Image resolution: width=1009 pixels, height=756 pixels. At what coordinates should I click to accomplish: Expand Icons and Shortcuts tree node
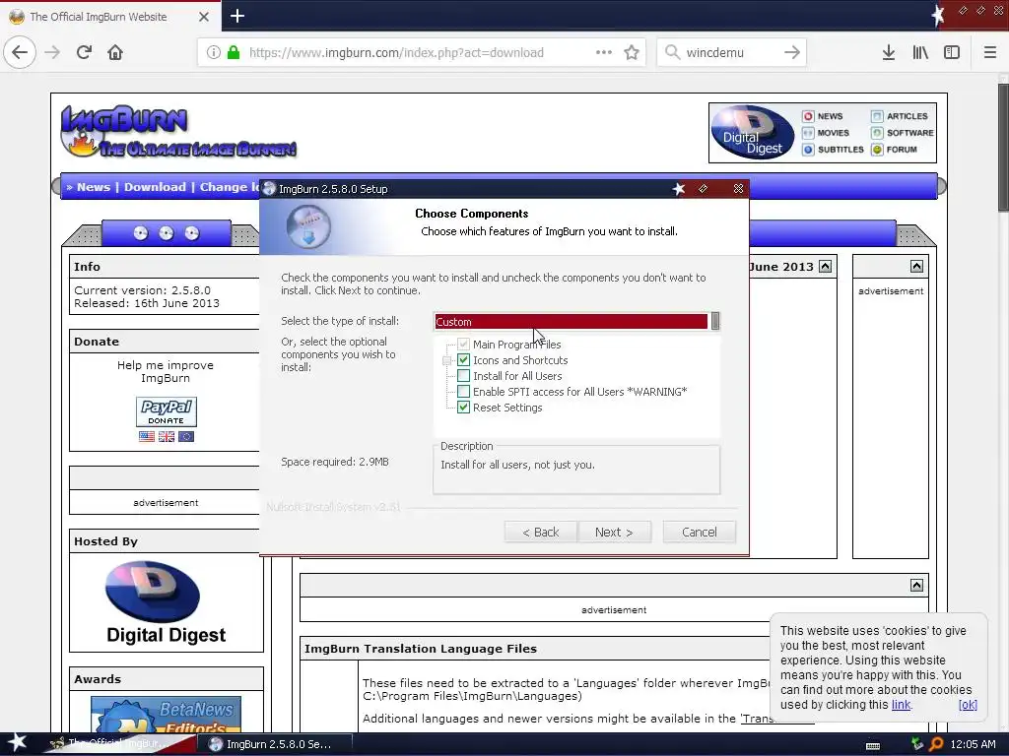pyautogui.click(x=447, y=360)
